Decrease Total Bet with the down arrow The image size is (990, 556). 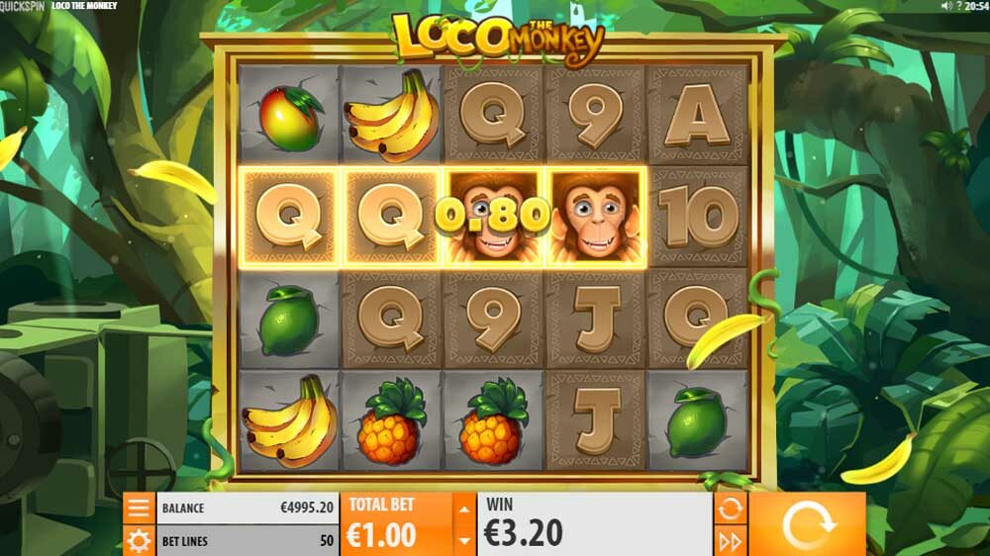coord(464,541)
